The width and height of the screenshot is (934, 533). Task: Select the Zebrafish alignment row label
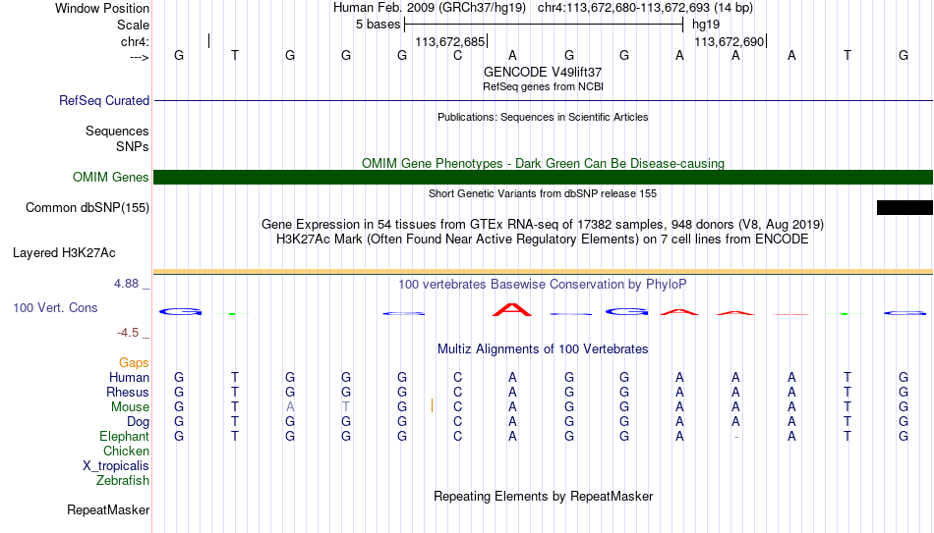(x=123, y=480)
